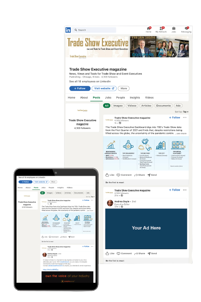Select the Images filter chip on the tablet
Image resolution: width=201 pixels, height=302 pixels.
pyautogui.click(x=49, y=193)
